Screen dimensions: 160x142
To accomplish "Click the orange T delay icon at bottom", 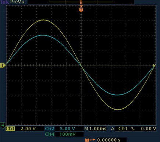I will coord(90,140).
